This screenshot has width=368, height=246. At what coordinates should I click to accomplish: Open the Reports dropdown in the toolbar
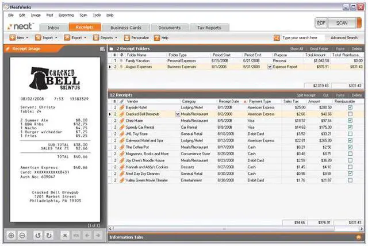[105, 38]
